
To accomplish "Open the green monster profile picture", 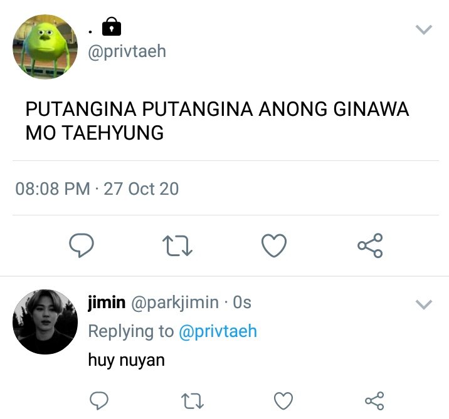I will coord(45,46).
